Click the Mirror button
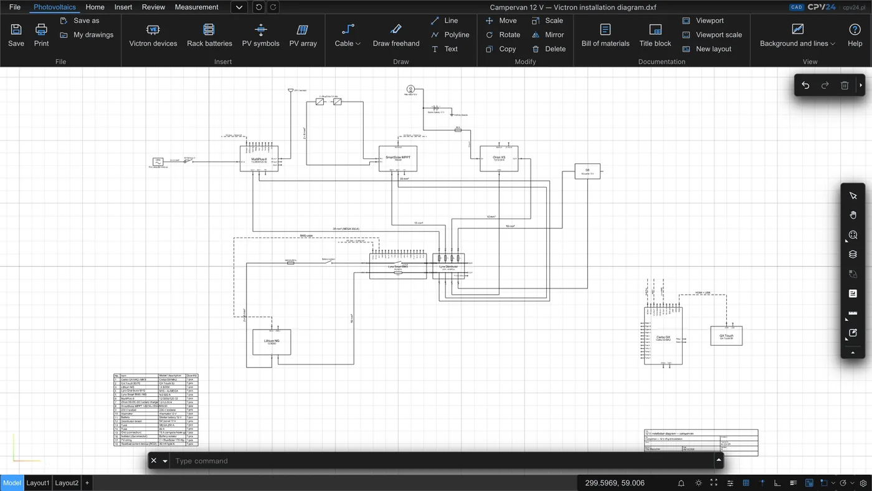The image size is (872, 491). point(547,35)
